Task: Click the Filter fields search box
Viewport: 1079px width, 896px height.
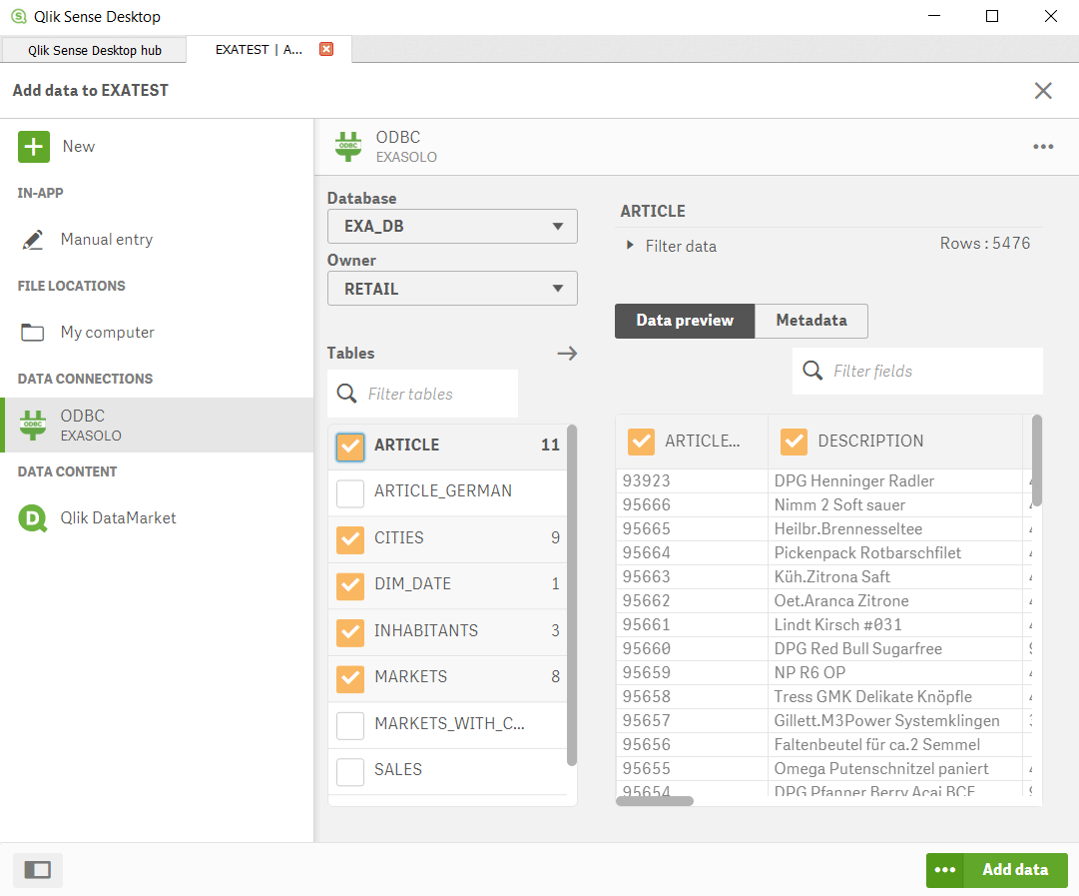Action: 928,372
